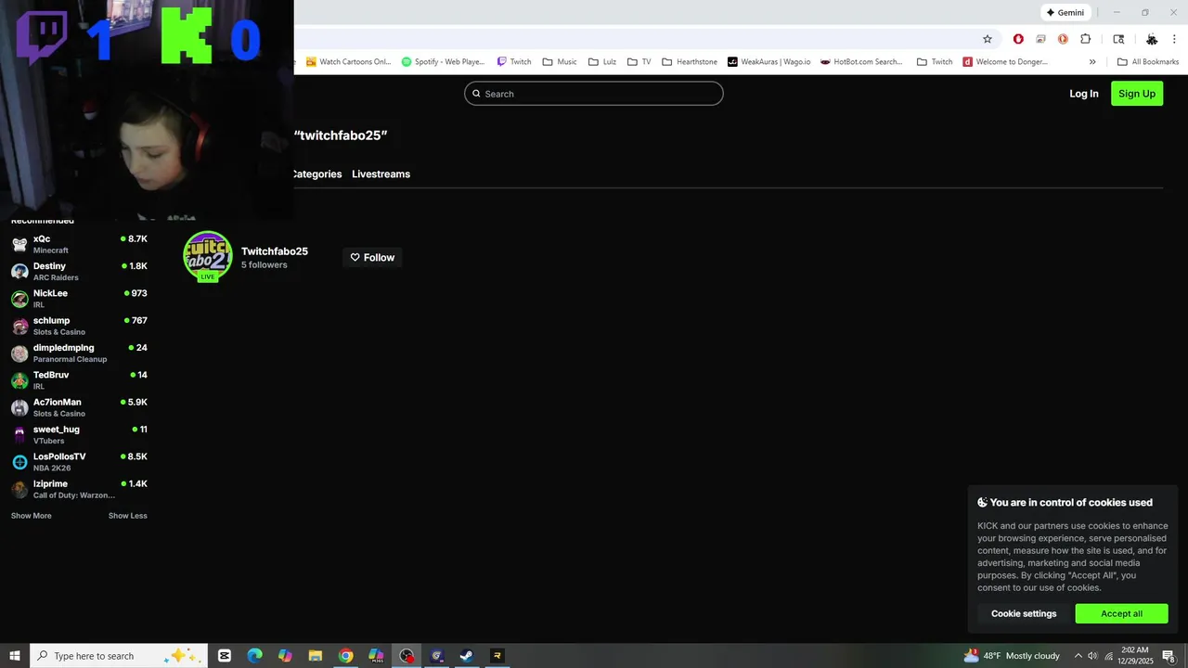Open the Windows Start menu

pos(15,656)
